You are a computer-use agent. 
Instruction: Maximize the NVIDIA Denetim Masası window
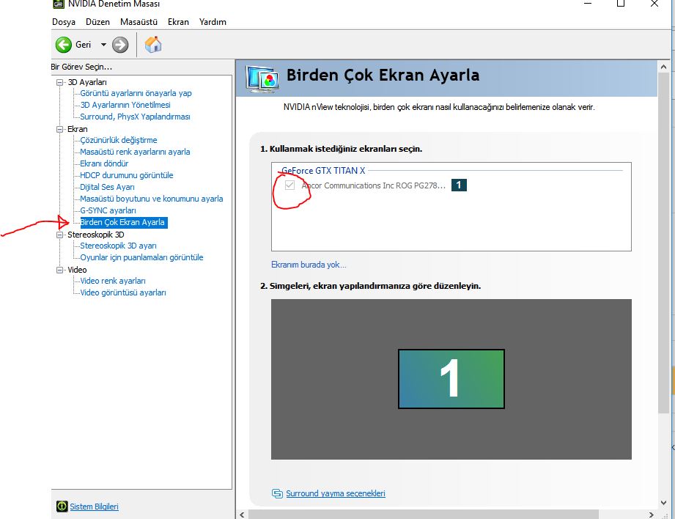(621, 4)
